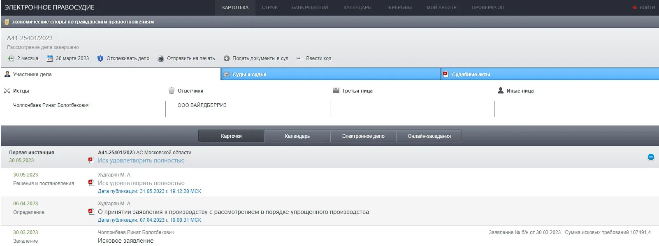The width and height of the screenshot is (659, 246).
Task: Click the shield icon for Отслеживать дело
Action: (x=100, y=58)
